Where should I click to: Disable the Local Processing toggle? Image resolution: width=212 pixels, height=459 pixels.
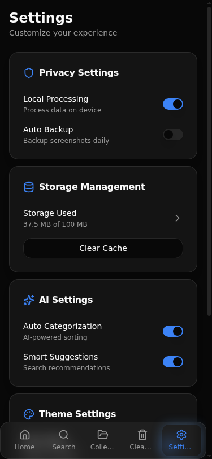pyautogui.click(x=173, y=104)
